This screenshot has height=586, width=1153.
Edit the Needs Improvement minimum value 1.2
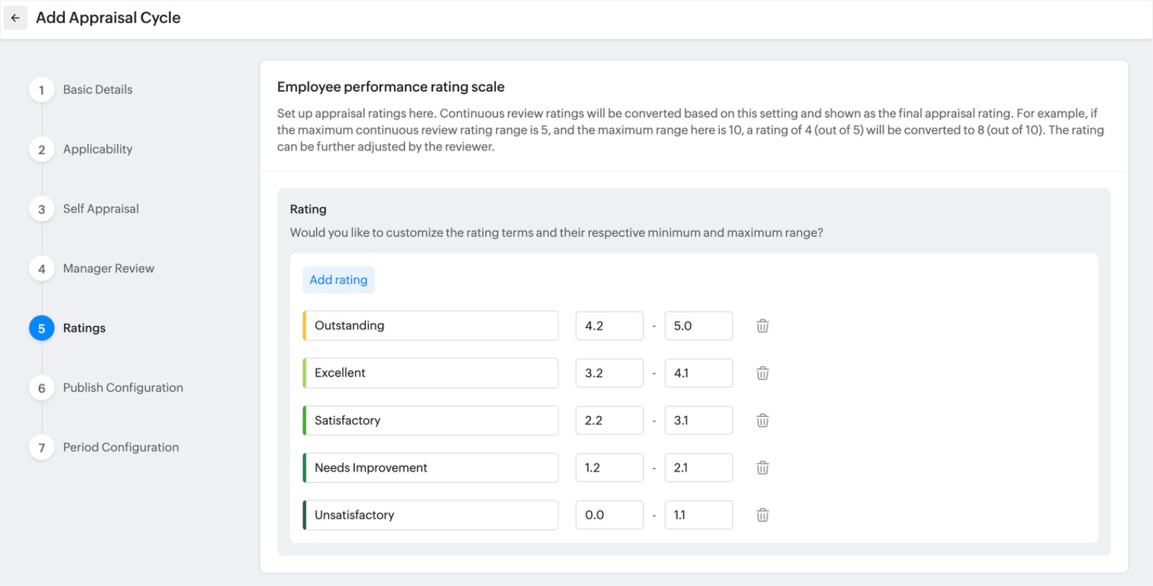609,468
